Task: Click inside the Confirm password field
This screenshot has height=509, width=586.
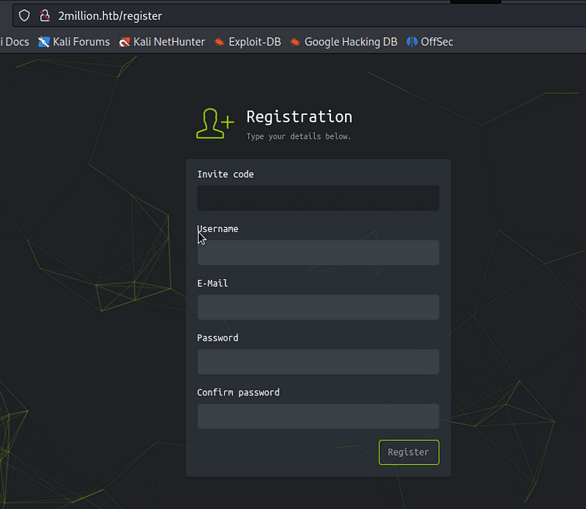Action: (x=317, y=416)
